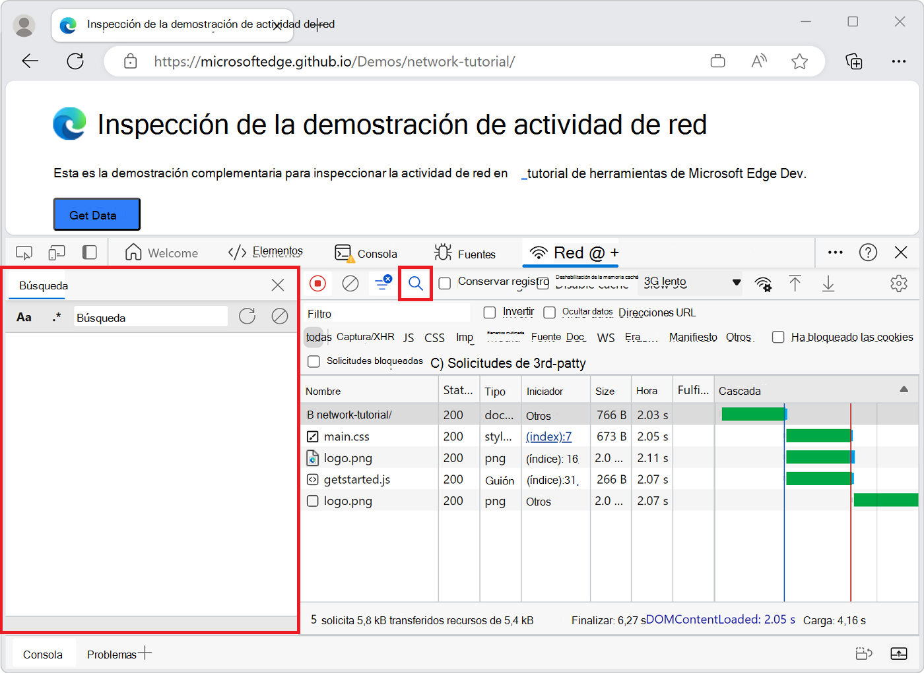Show todas request types
This screenshot has height=673, width=924.
(x=319, y=337)
